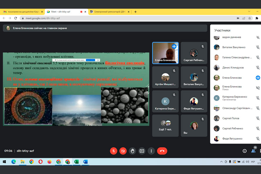
Task: Click the present screen button
Action: [x=142, y=151]
